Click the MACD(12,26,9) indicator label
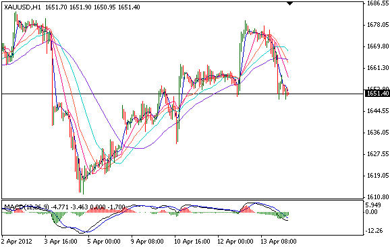Image resolution: width=390 pixels, height=247 pixels. 26,207
